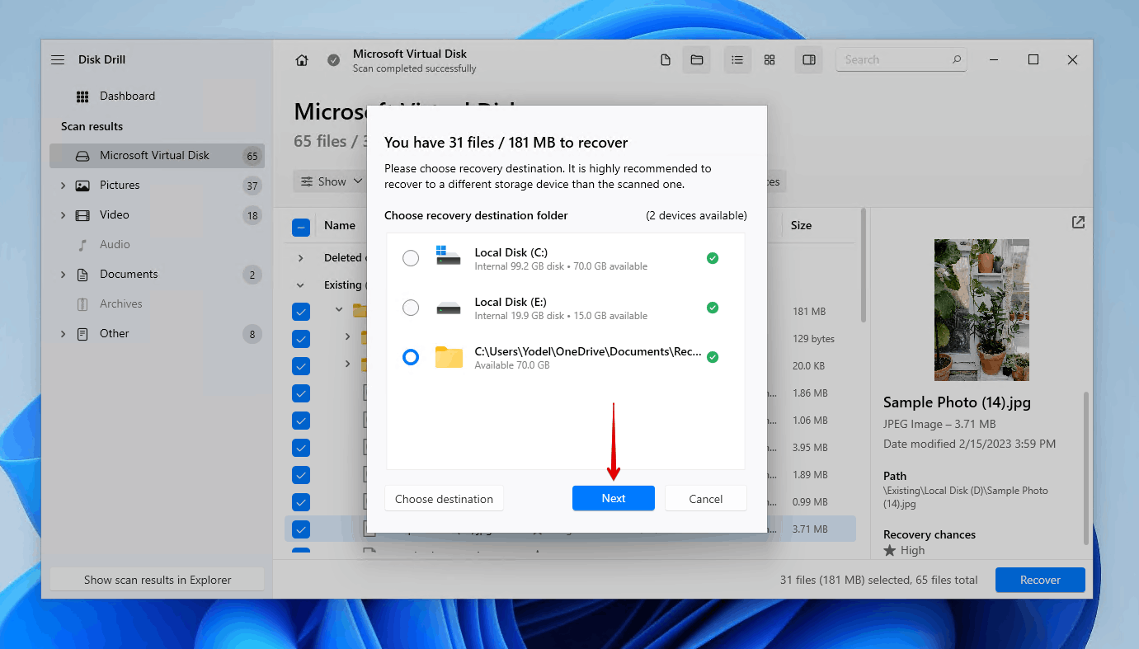The image size is (1139, 649).
Task: Collapse the Existing group chevron
Action: [x=301, y=285]
